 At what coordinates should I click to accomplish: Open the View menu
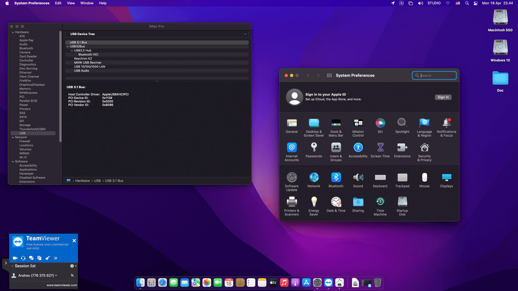coord(71,3)
